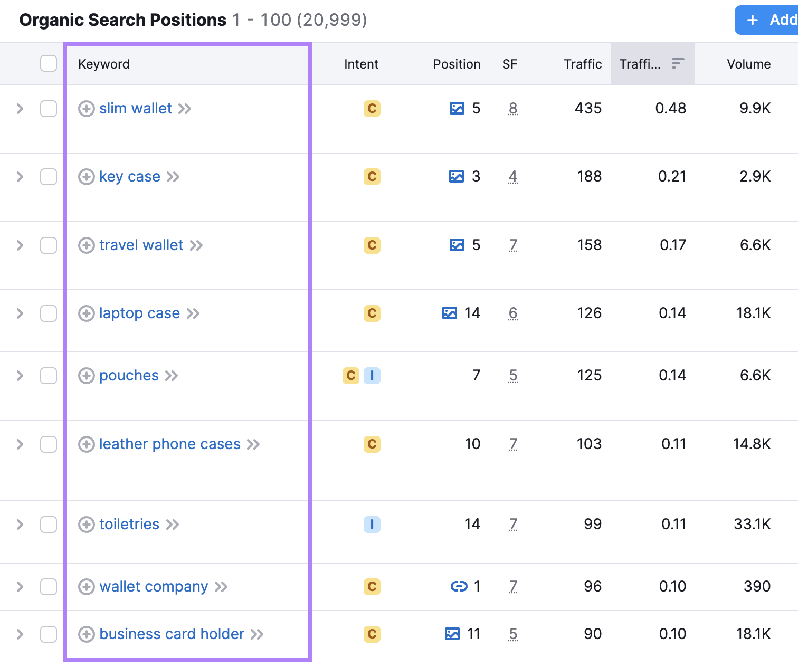Expand the business card holder row

pyautogui.click(x=20, y=634)
